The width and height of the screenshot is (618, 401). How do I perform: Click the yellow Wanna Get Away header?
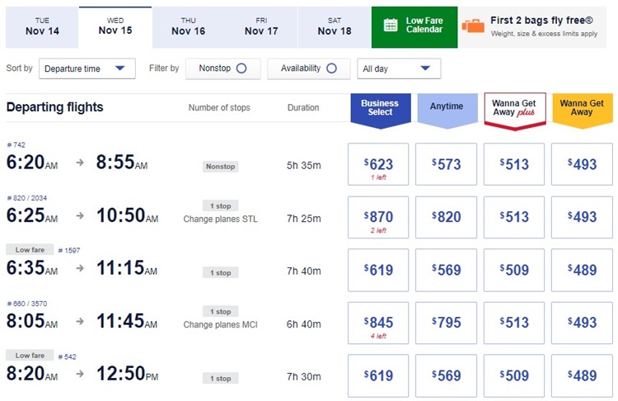(x=582, y=108)
